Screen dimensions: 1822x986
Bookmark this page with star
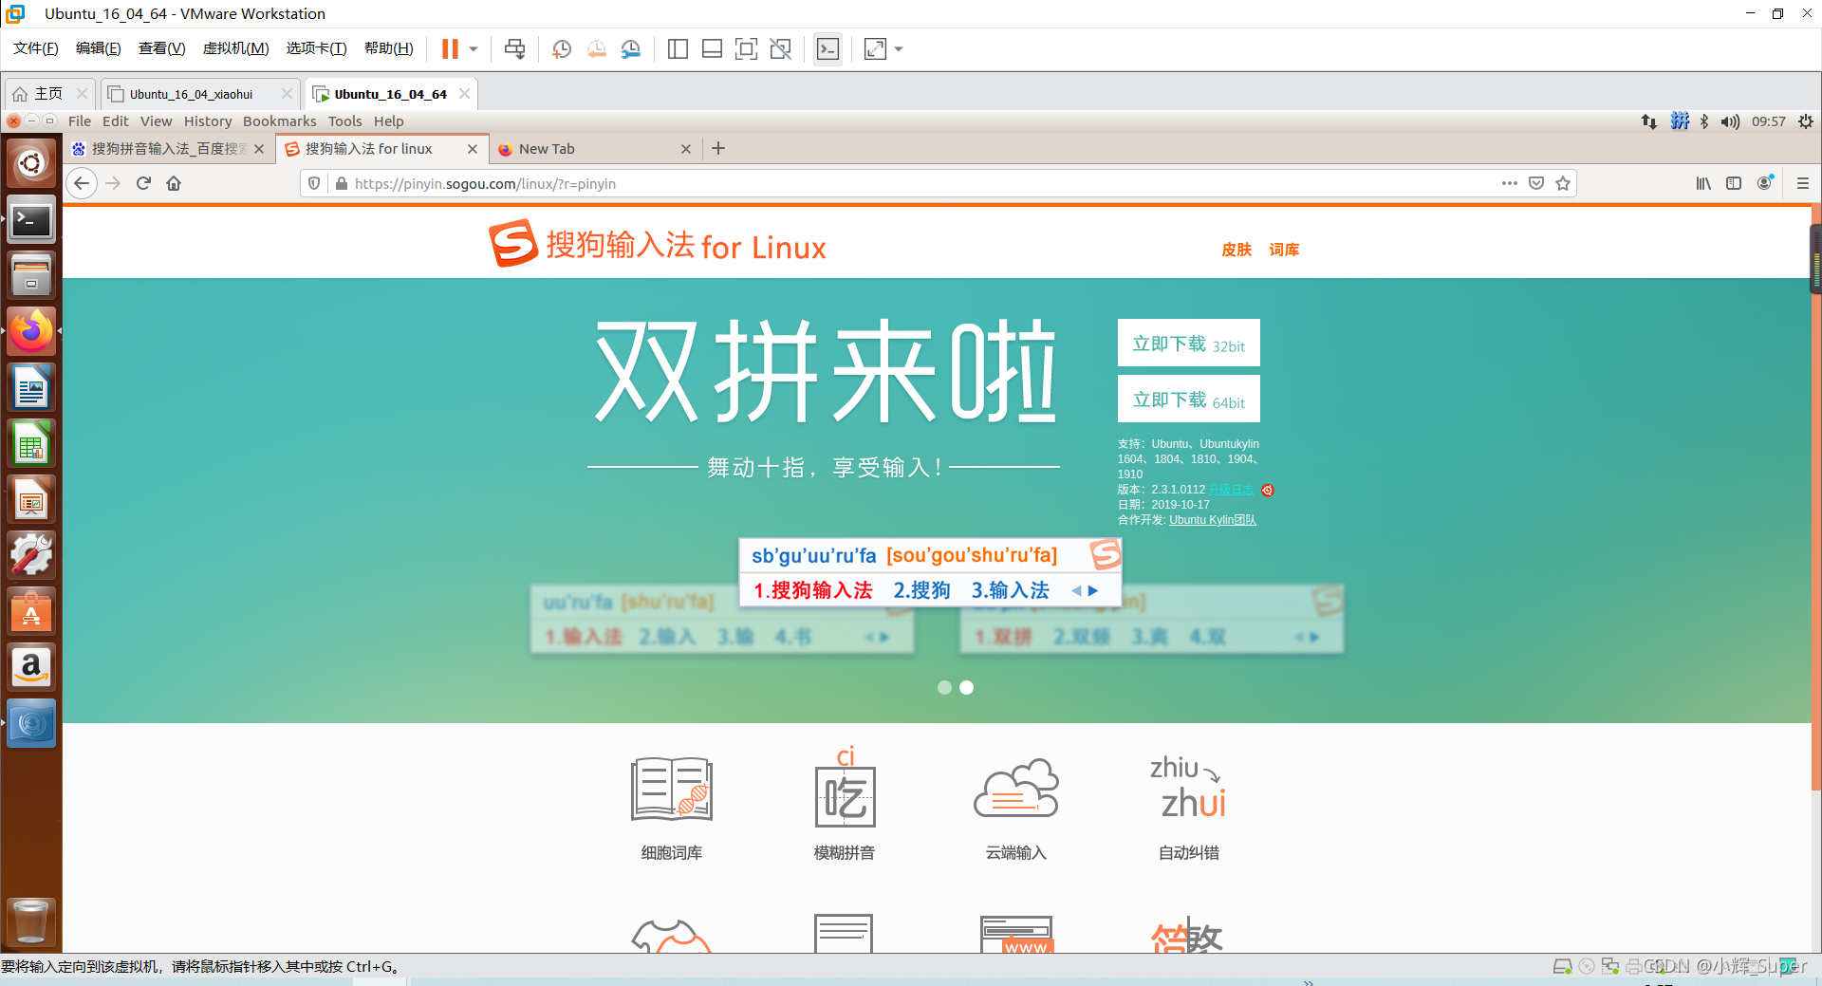coord(1563,183)
